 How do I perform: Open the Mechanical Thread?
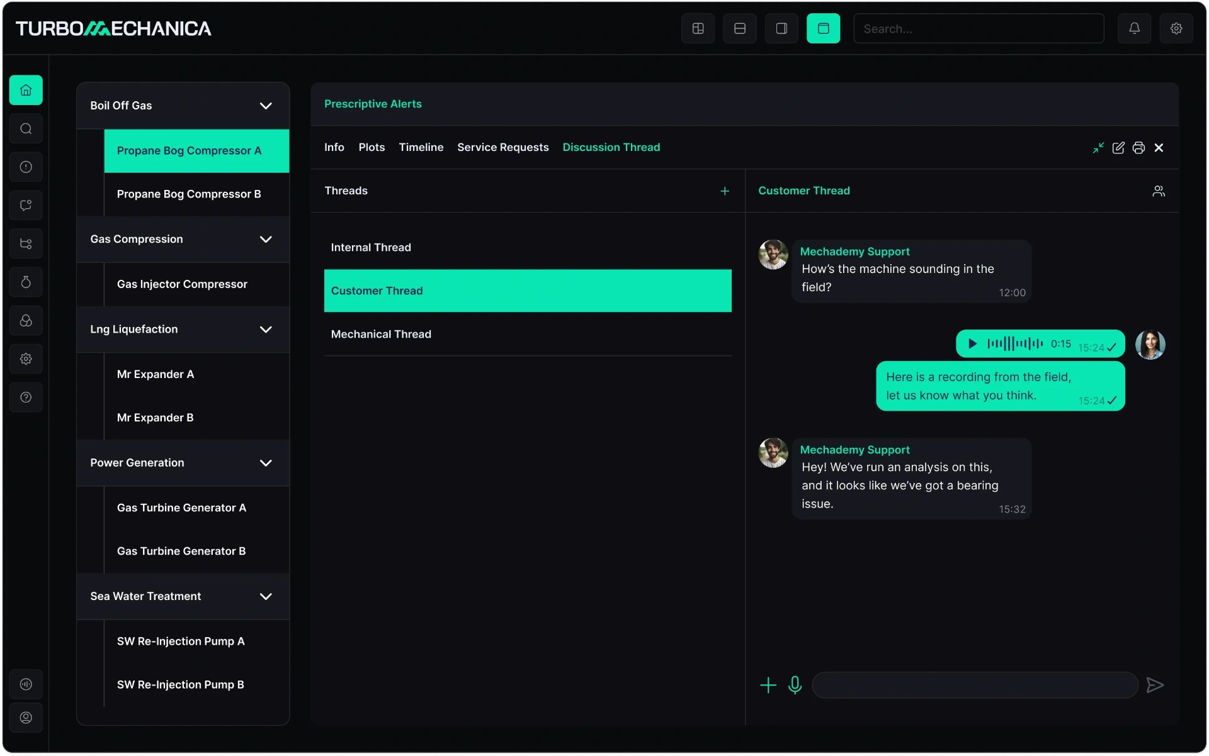point(528,334)
